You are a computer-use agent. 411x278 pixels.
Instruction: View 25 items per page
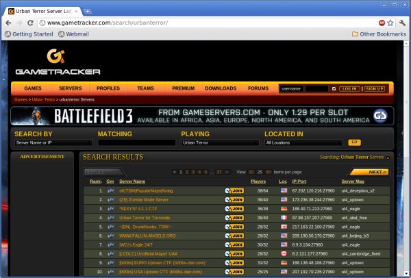pyautogui.click(x=260, y=172)
